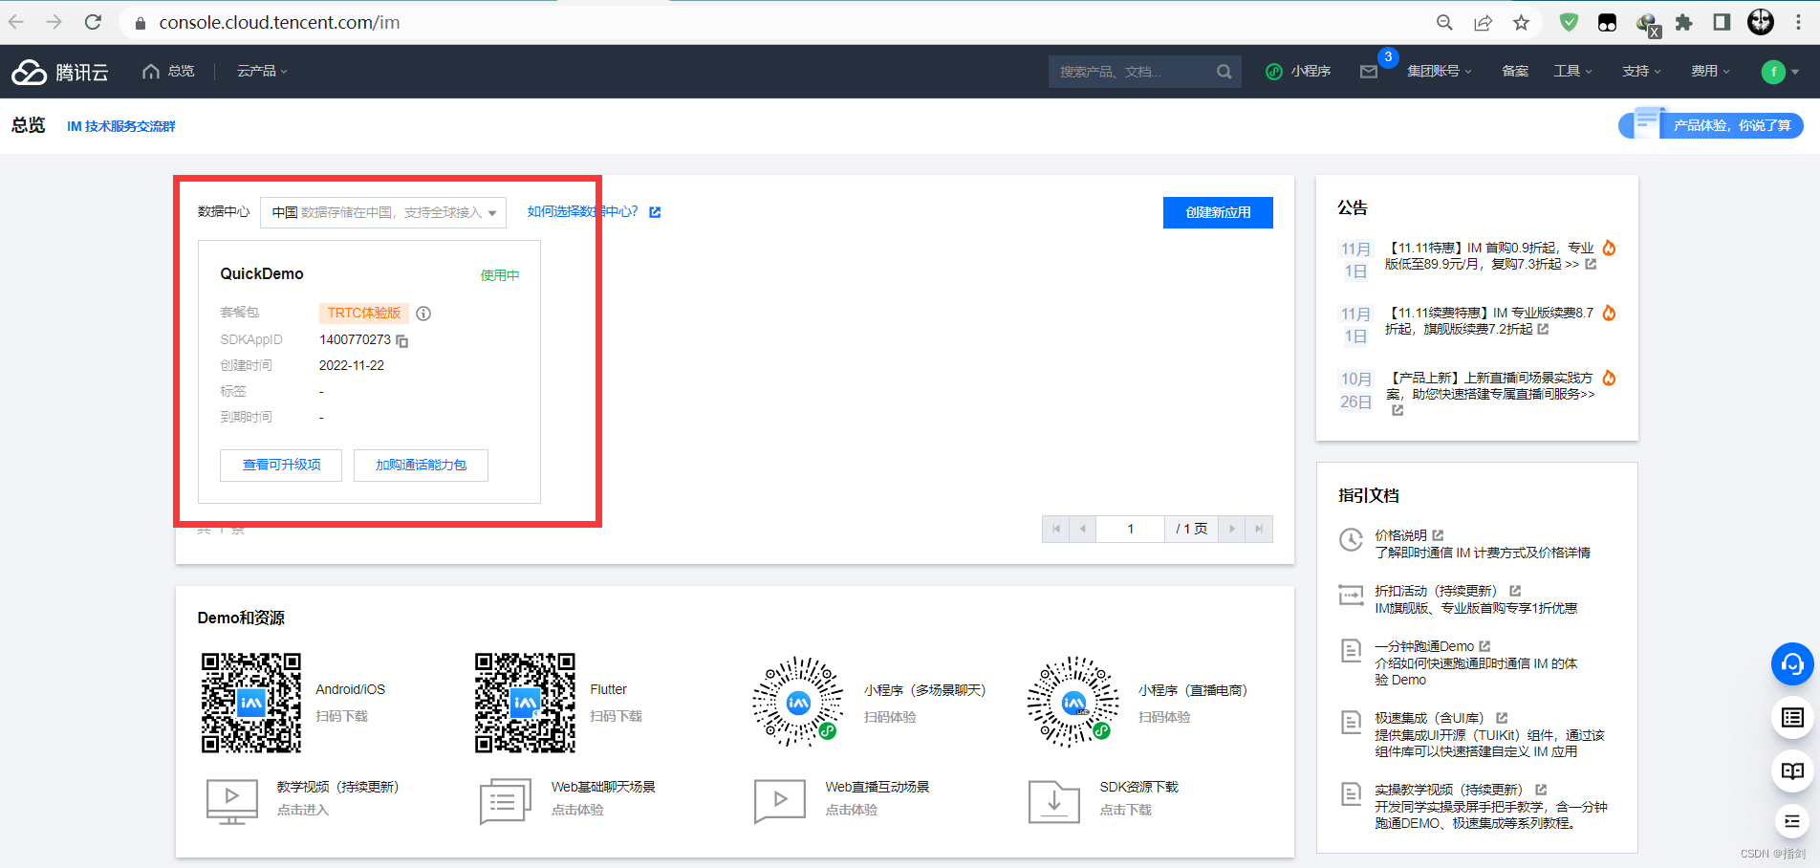
Task: Open the 11.11续费特惠 announcement
Action: tap(1490, 321)
